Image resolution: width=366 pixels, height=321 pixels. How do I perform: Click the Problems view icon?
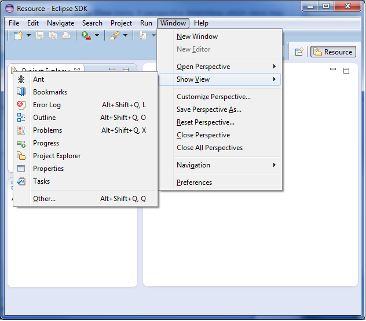click(x=21, y=130)
